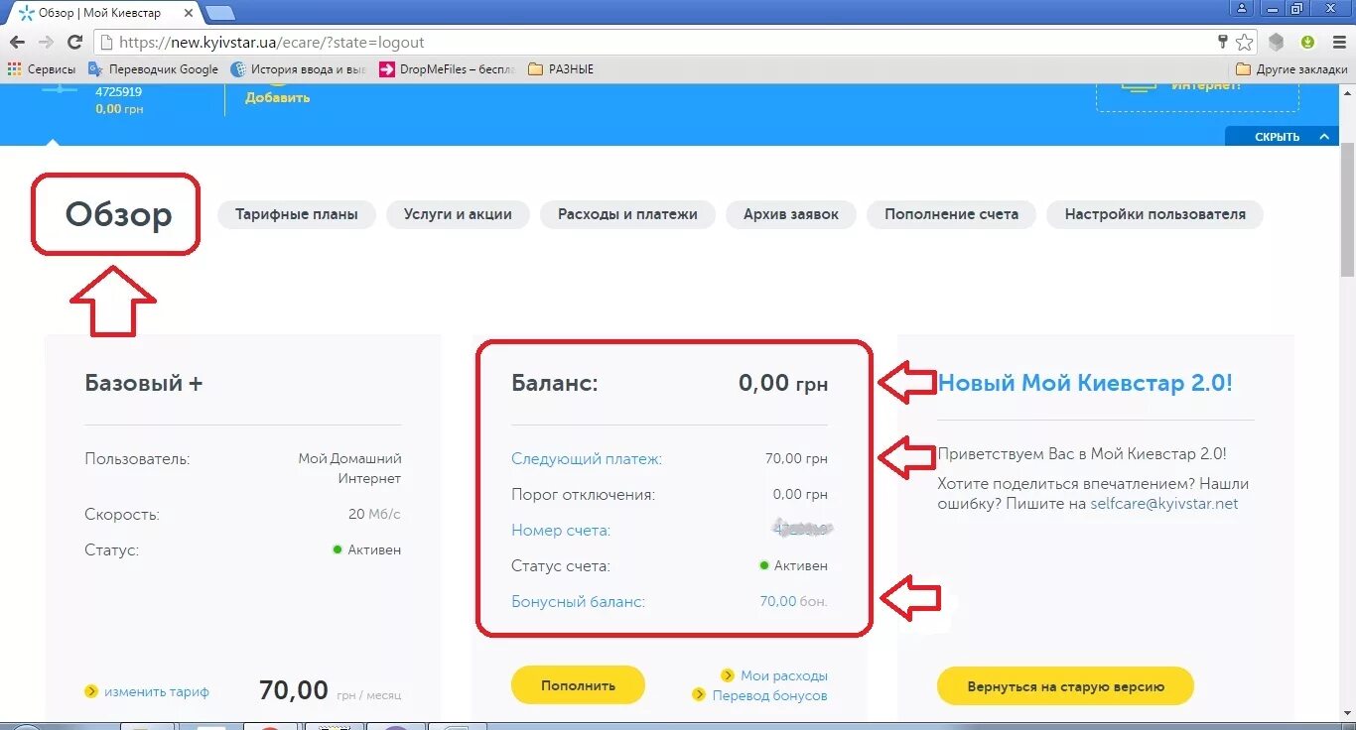This screenshot has height=730, width=1356.
Task: Click the 0,00 грн value beside Баланс
Action: click(x=783, y=383)
